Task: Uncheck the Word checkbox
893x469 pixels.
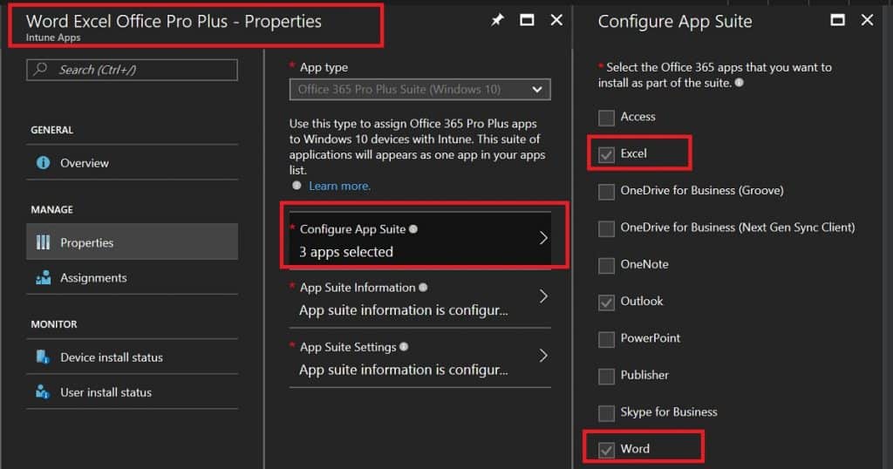Action: coord(607,450)
